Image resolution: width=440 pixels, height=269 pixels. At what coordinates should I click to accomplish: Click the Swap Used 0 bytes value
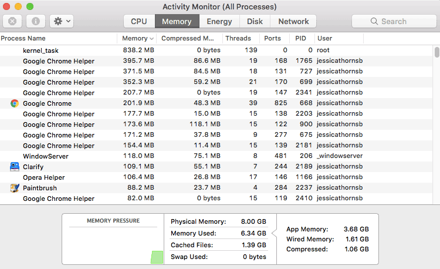[x=255, y=257]
